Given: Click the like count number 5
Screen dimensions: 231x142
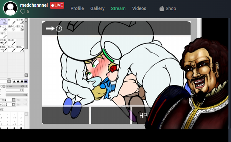Looking at the screenshot, I should pyautogui.click(x=28, y=11).
